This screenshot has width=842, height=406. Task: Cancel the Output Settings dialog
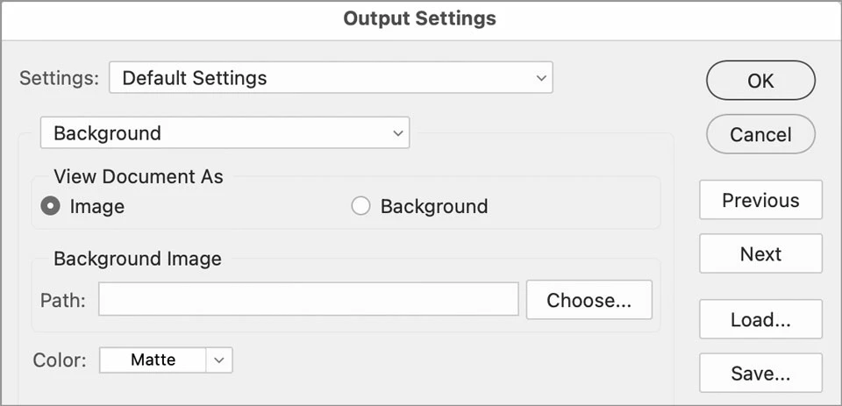760,134
